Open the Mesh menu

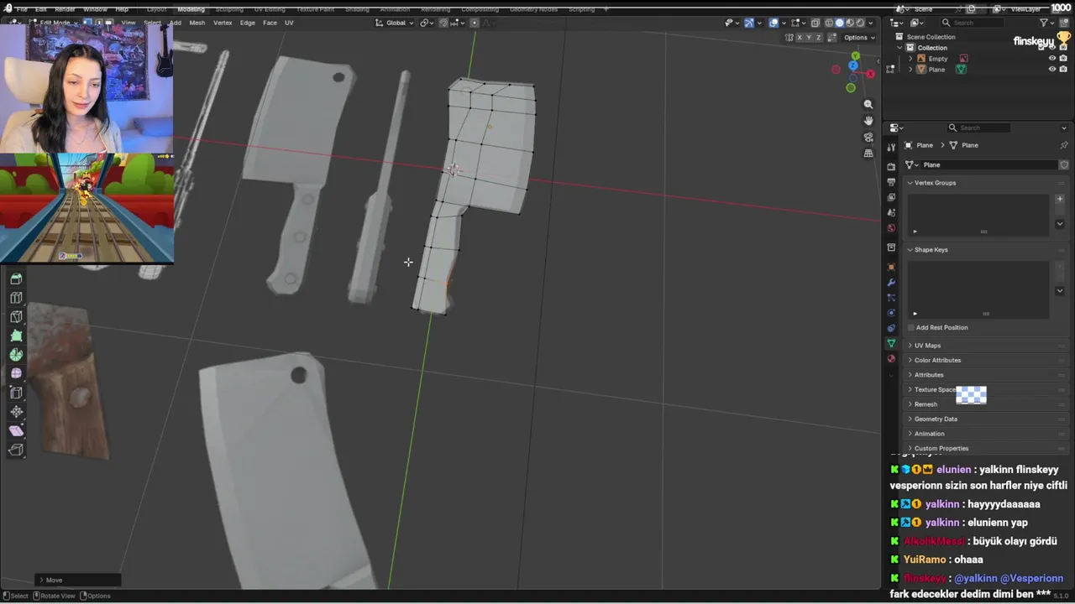(197, 23)
